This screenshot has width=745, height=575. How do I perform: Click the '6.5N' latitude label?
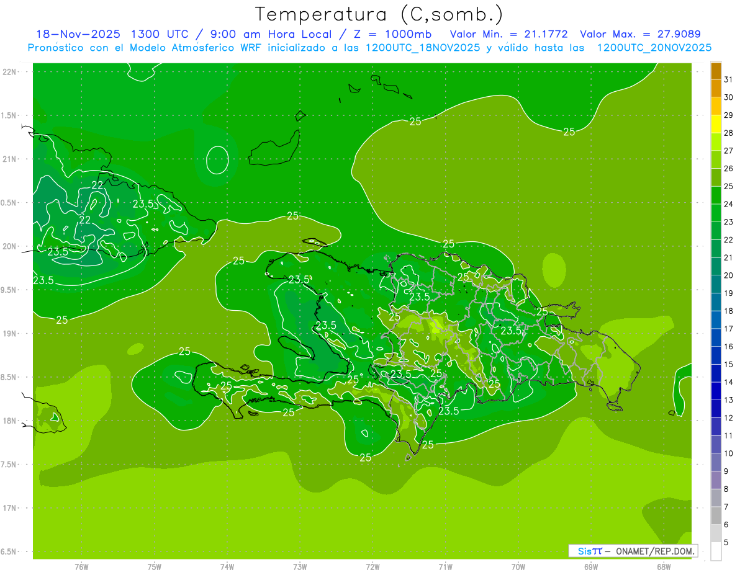click(9, 551)
